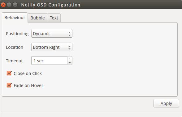Open the Positioning dropdown showing Dynamic
Screen dimensions: 182x117
tap(52, 34)
